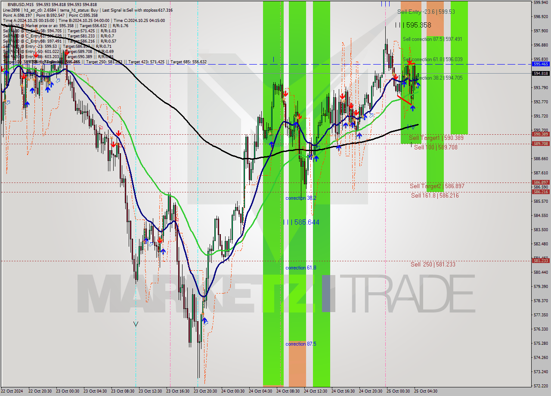The width and height of the screenshot is (551, 396).
Task: Select the 583.500 price axis value
Action: pyautogui.click(x=541, y=230)
